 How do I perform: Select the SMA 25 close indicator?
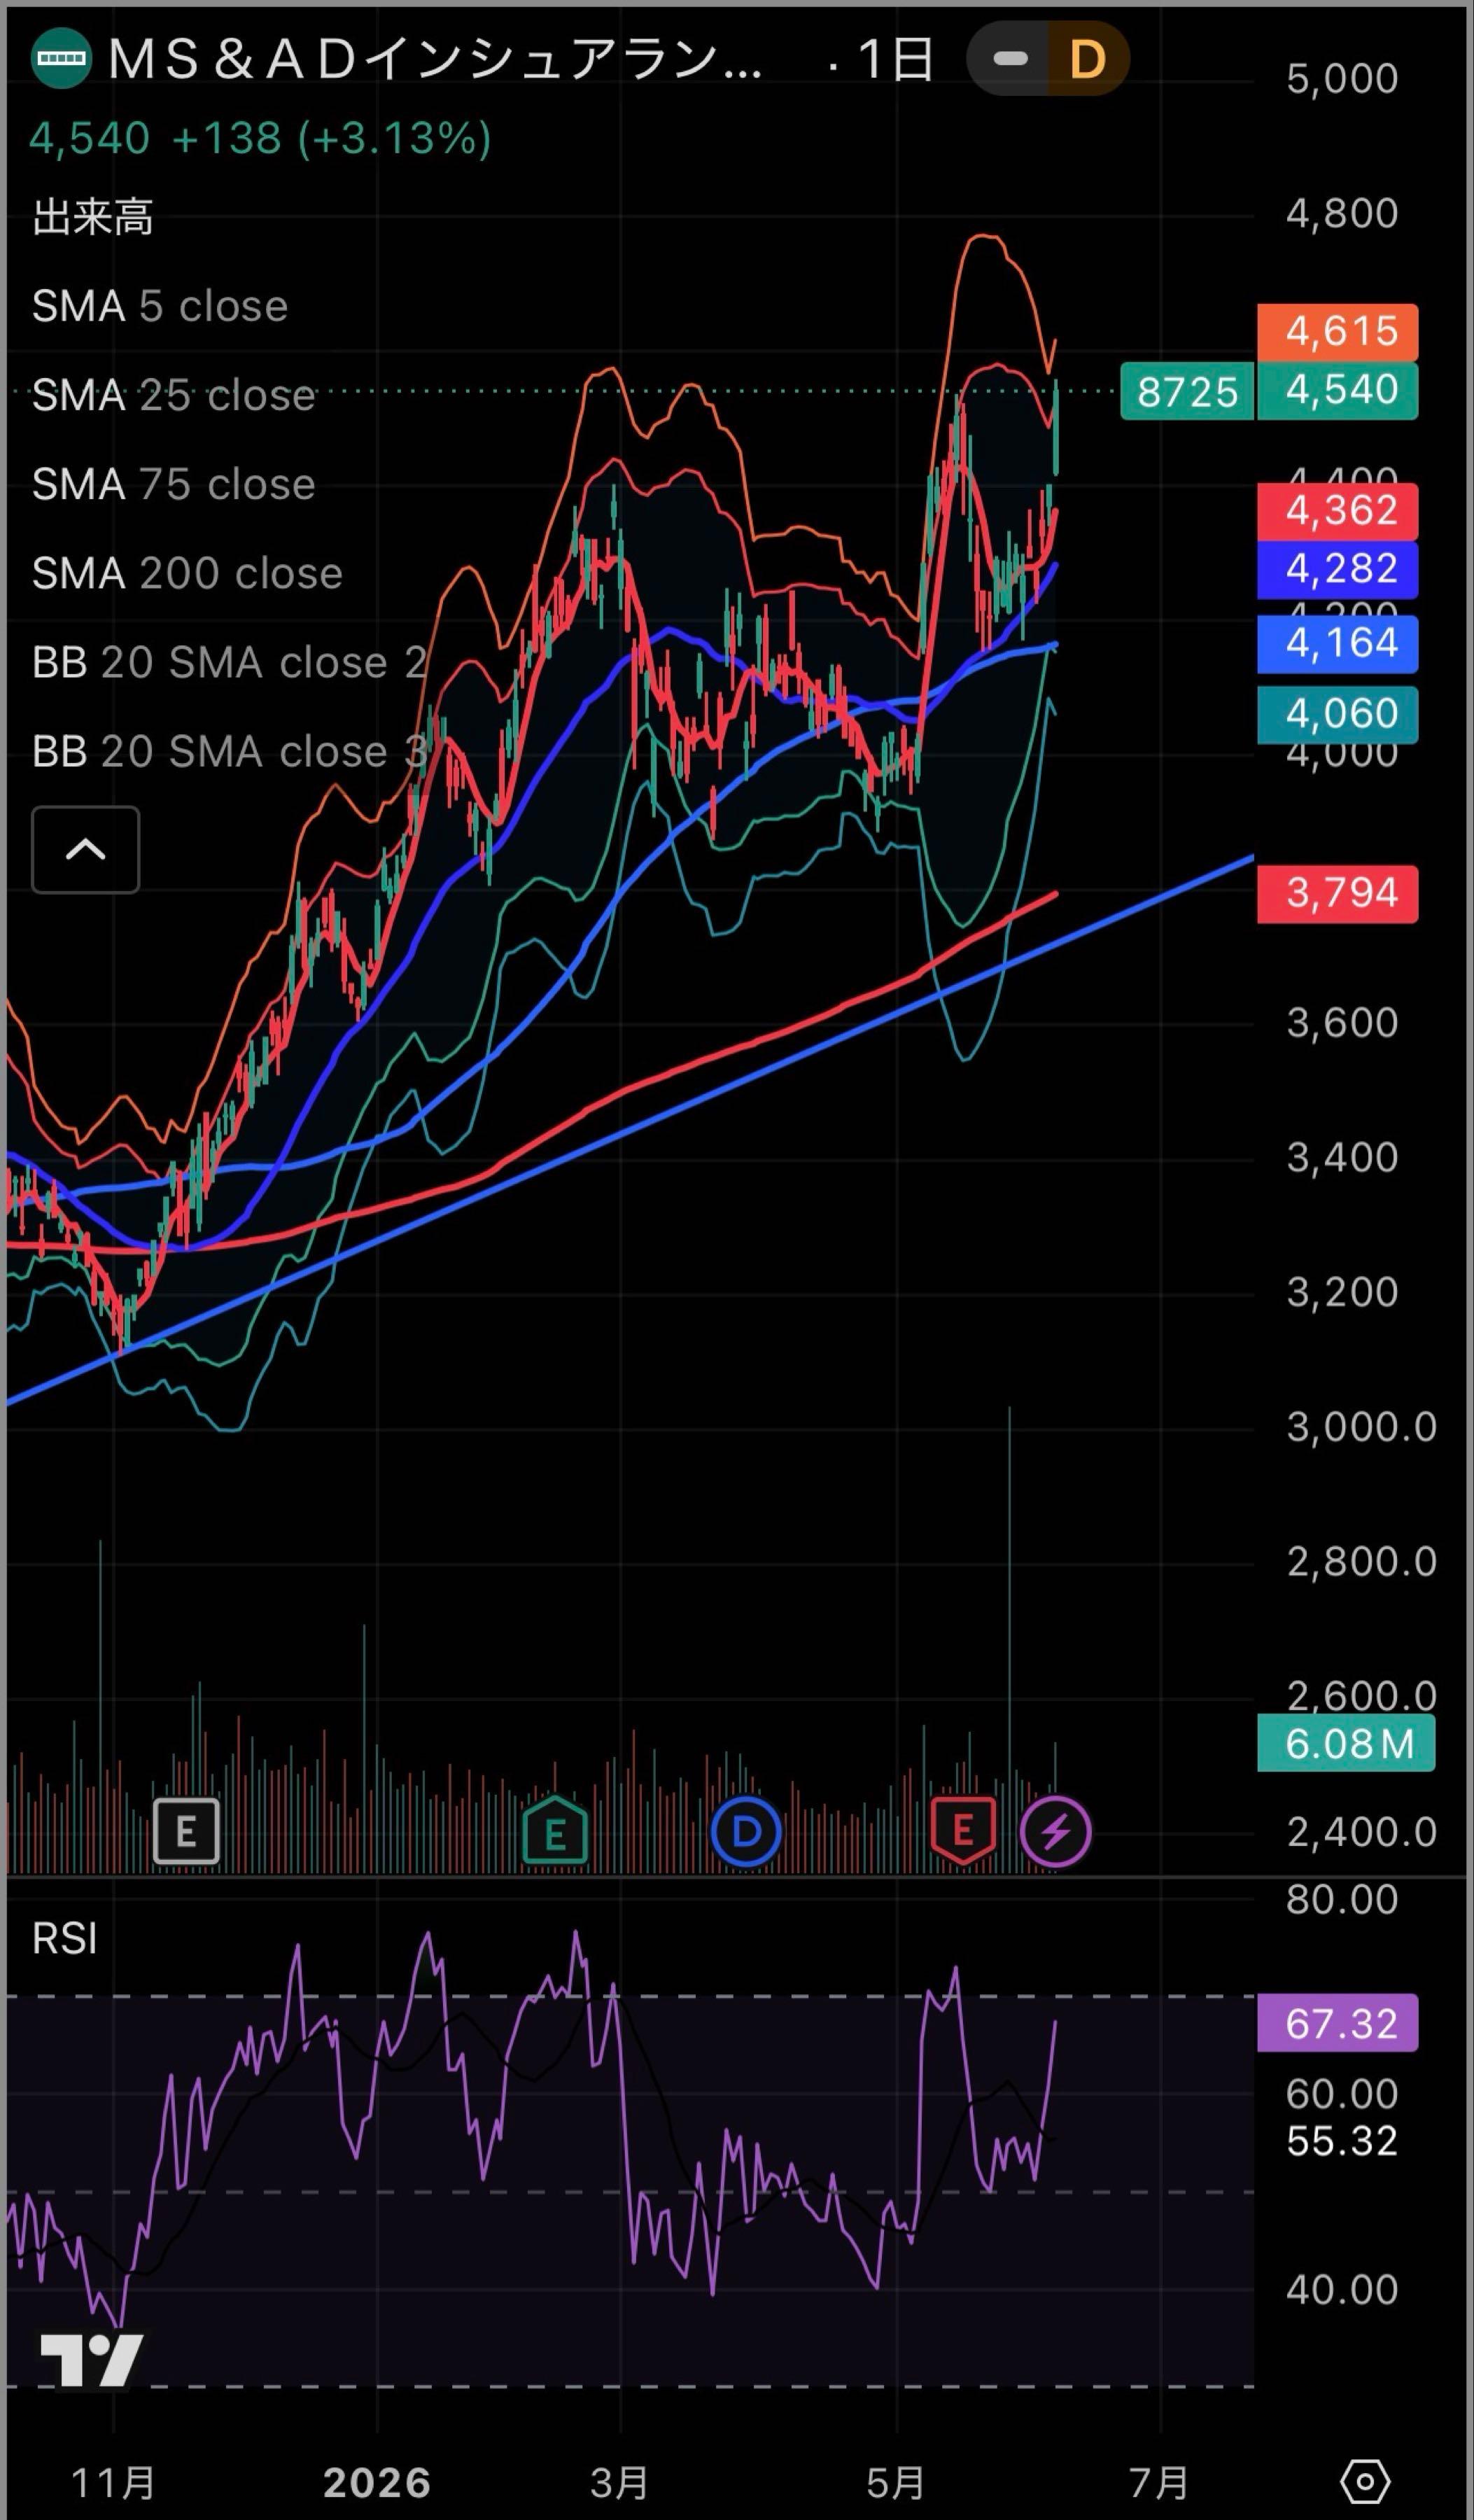tap(174, 395)
